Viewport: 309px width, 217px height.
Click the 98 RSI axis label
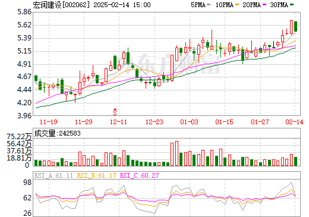pos(27,183)
